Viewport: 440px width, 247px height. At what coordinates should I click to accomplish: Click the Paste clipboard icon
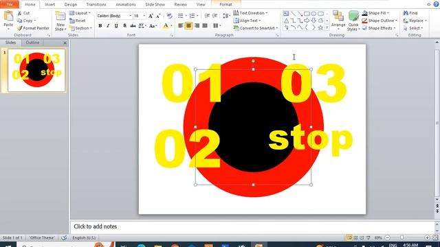(x=8, y=16)
